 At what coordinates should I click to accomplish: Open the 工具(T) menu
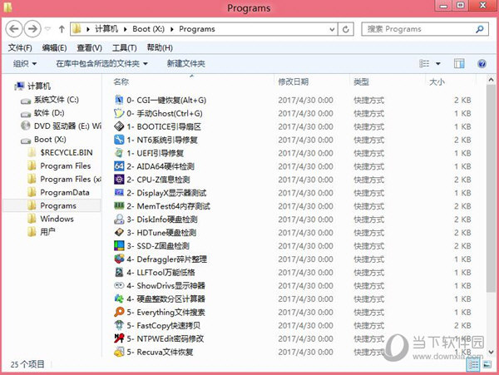tap(125, 47)
